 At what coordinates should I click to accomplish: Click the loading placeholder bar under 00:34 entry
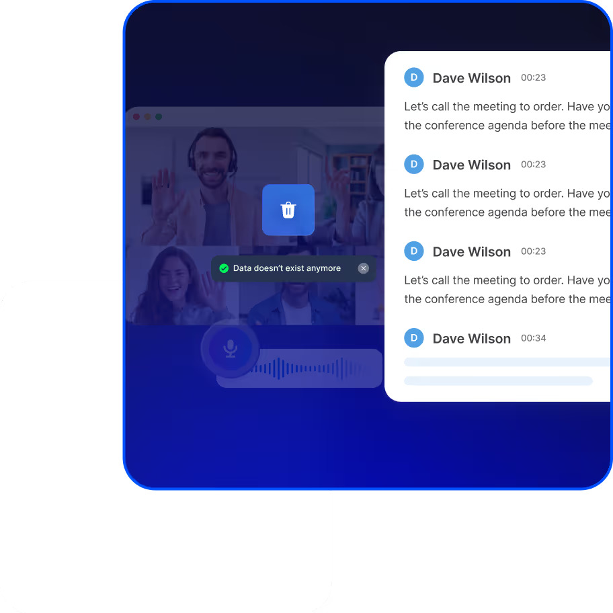click(x=504, y=362)
